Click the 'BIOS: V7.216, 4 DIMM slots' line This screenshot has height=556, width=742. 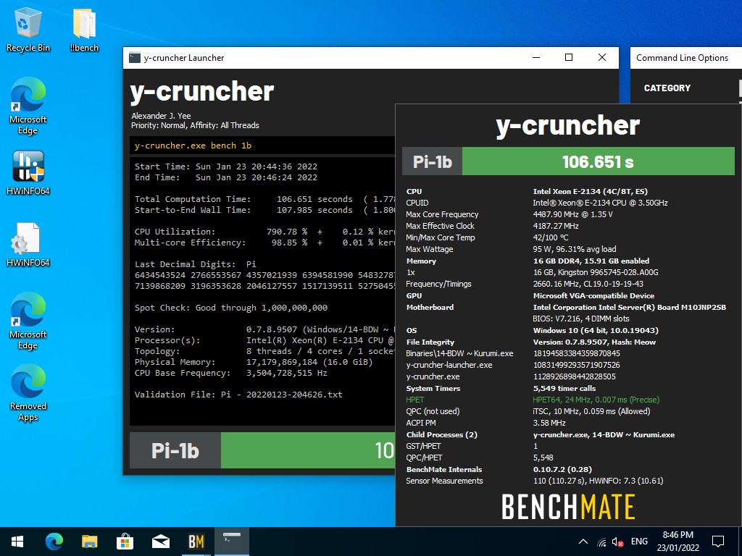point(581,319)
